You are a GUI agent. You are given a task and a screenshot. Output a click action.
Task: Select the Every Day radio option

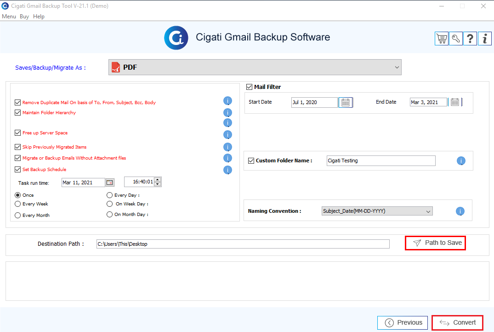[x=110, y=195]
